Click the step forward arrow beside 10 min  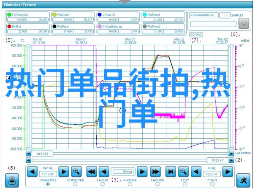(142, 171)
